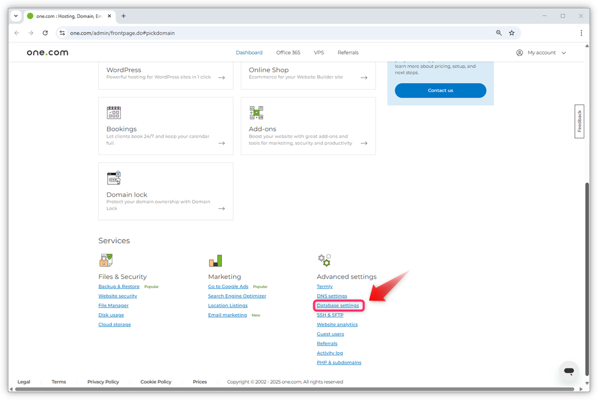Open the chat bubble in bottom right
The width and height of the screenshot is (598, 400).
pyautogui.click(x=568, y=372)
